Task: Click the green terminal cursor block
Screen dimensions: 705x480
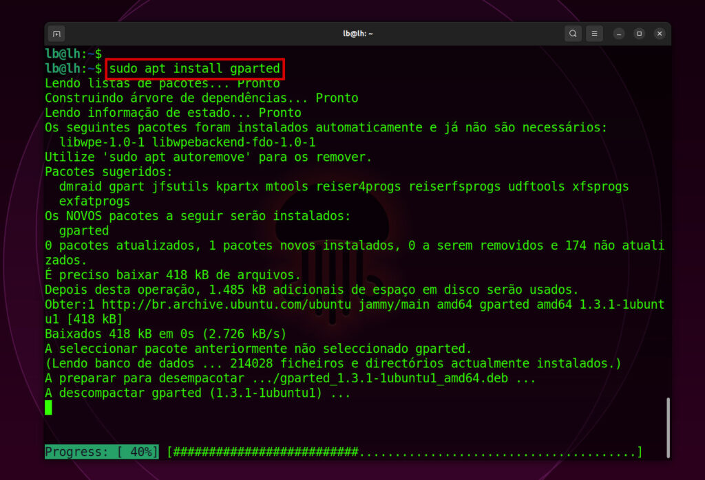Action: pyautogui.click(x=49, y=408)
